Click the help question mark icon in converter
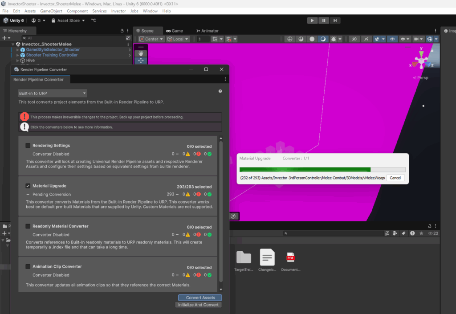The image size is (456, 314). (x=220, y=91)
